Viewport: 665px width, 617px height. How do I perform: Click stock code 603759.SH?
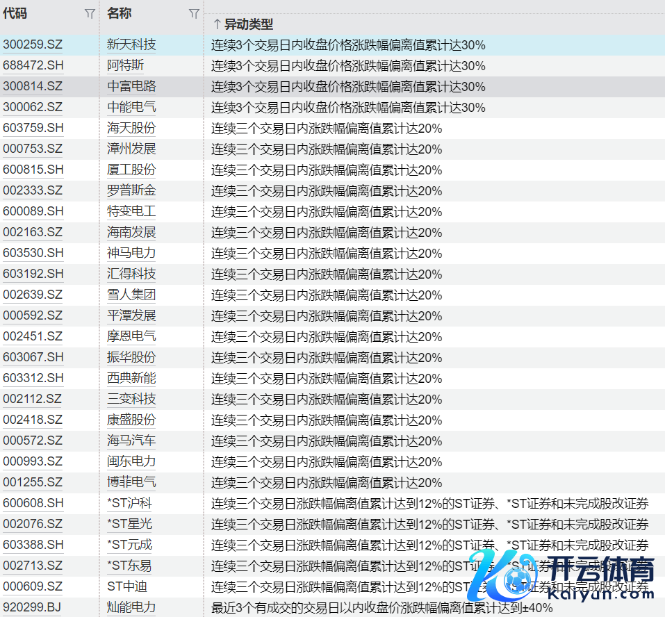tap(33, 128)
